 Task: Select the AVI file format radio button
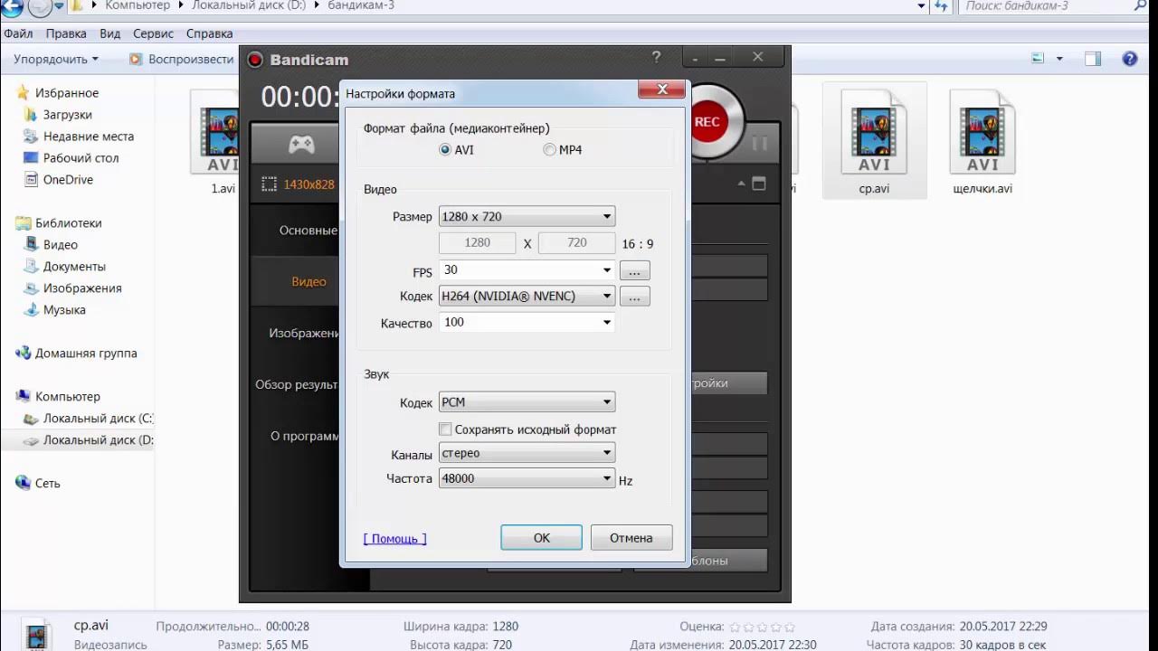[445, 150]
